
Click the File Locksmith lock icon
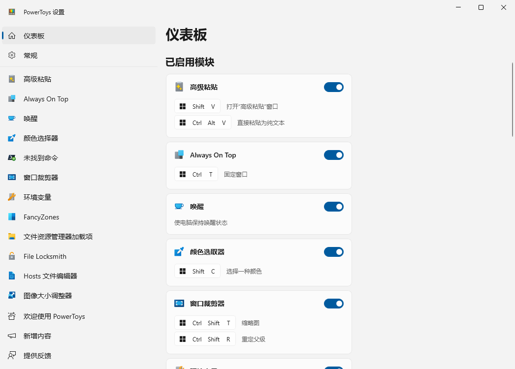(x=12, y=256)
